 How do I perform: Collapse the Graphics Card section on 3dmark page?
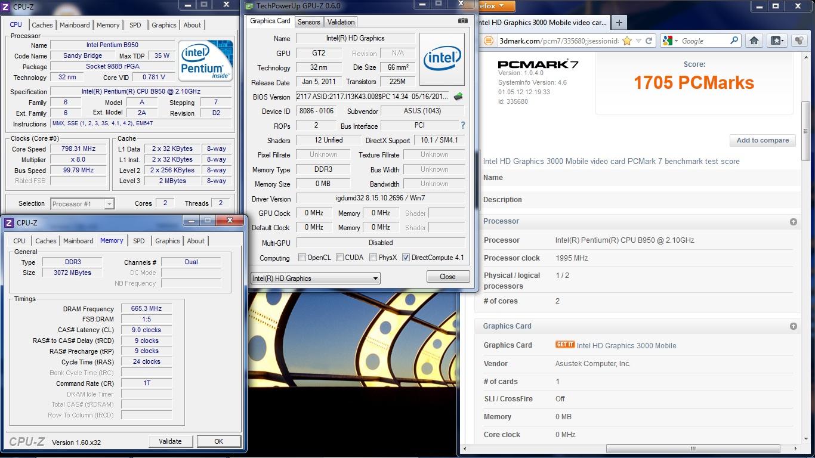tap(793, 326)
